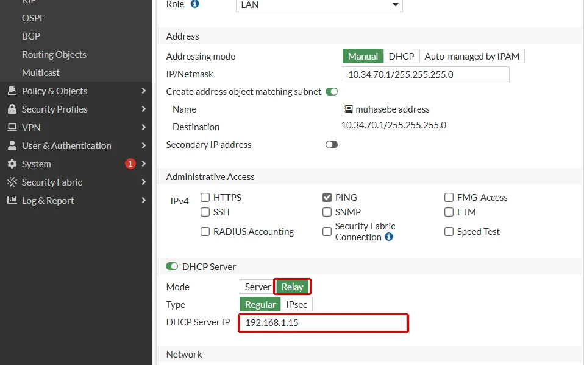Expand Log & Report menu chevron
The image size is (584, 365).
coord(144,200)
